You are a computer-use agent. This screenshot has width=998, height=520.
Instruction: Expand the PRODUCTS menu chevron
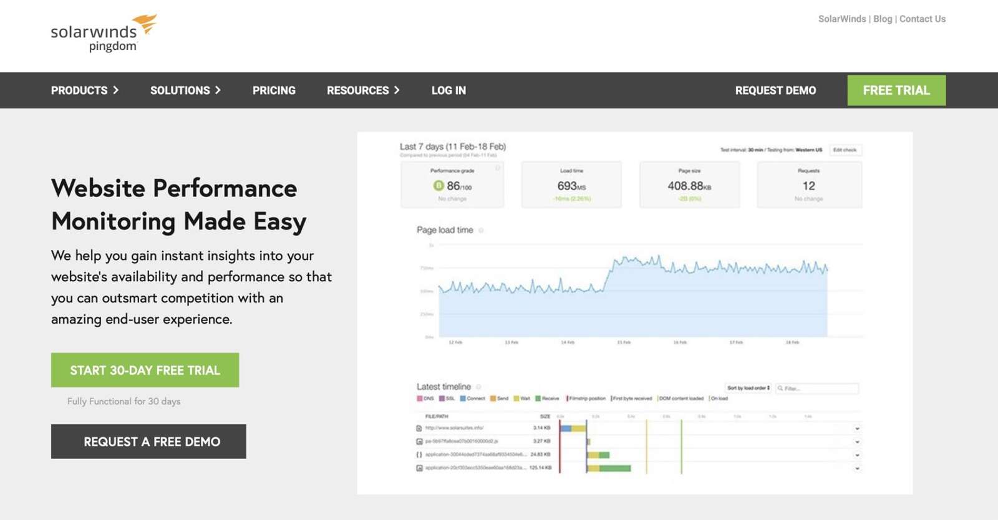tap(115, 90)
